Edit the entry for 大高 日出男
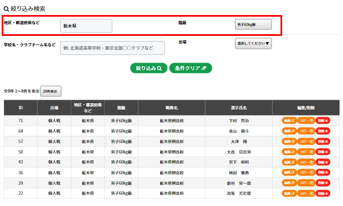The image size is (343, 206). [289, 152]
